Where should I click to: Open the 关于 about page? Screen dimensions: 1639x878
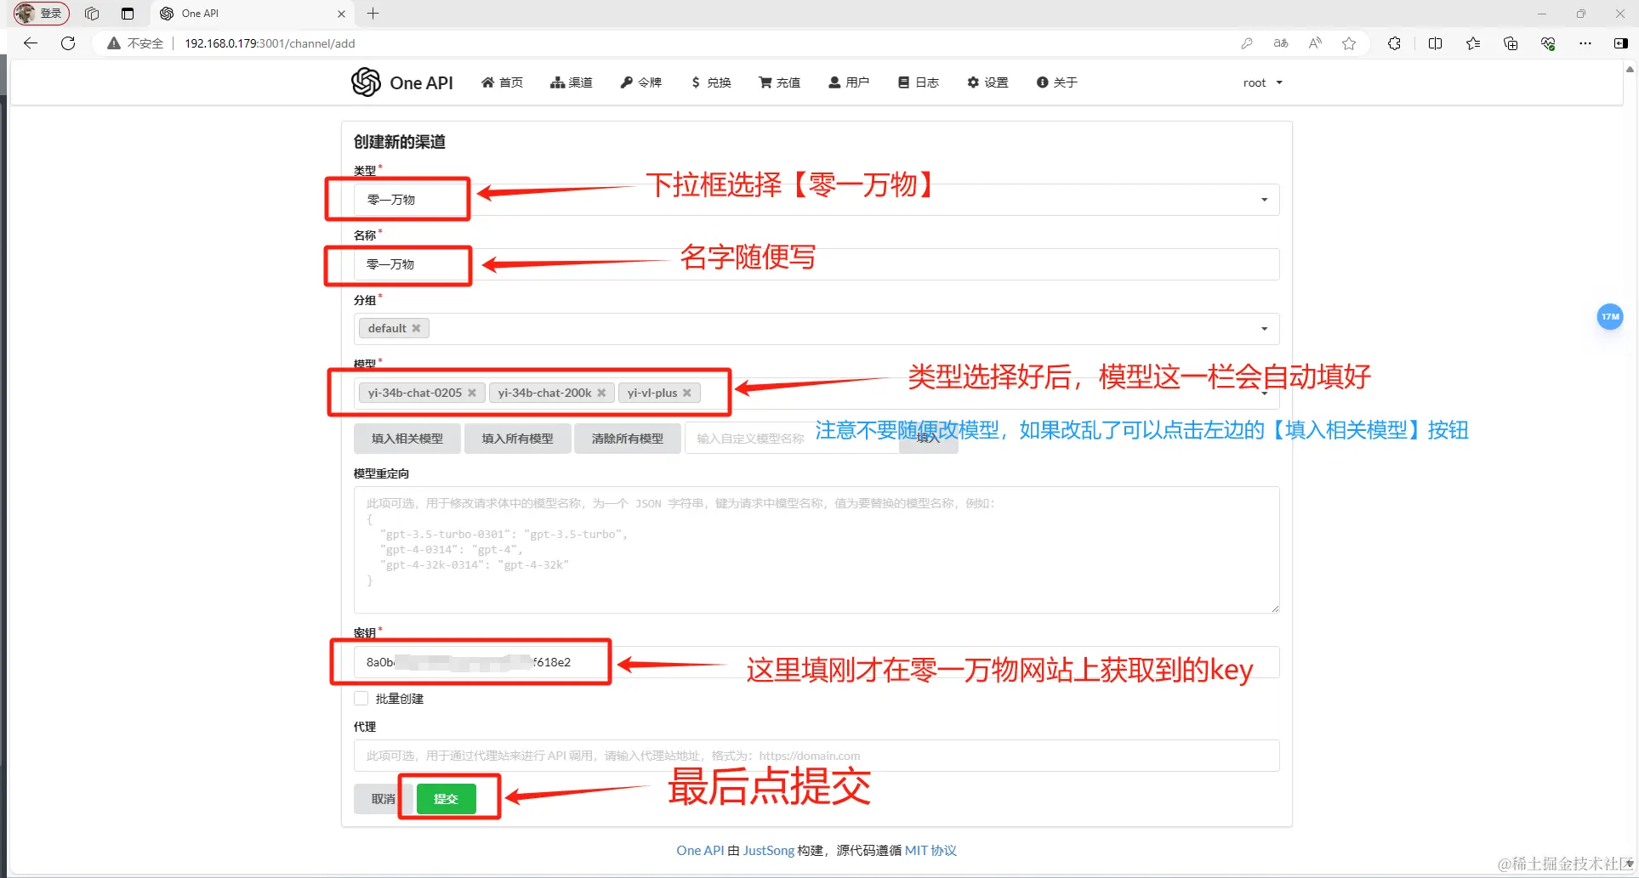[x=1057, y=82]
